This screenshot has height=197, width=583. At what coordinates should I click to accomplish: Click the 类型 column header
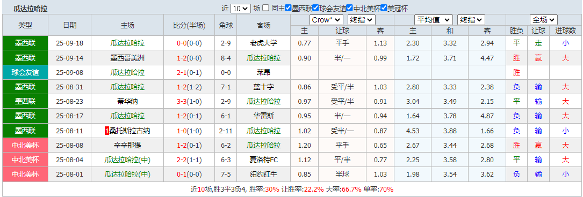(25, 26)
